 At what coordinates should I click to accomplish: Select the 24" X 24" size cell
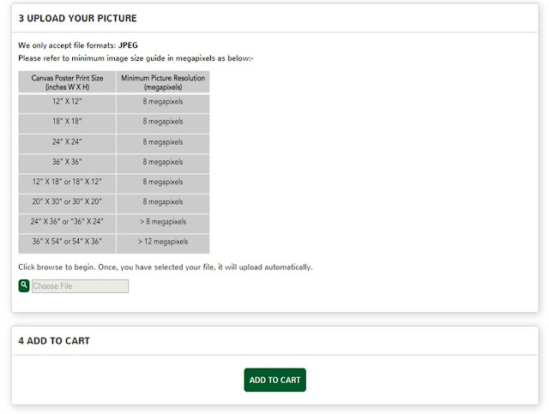[x=67, y=142]
